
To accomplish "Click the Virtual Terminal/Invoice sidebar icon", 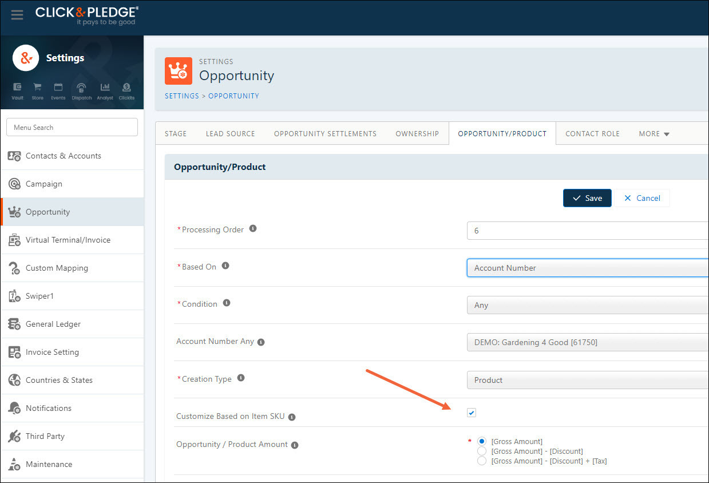I will (x=15, y=240).
